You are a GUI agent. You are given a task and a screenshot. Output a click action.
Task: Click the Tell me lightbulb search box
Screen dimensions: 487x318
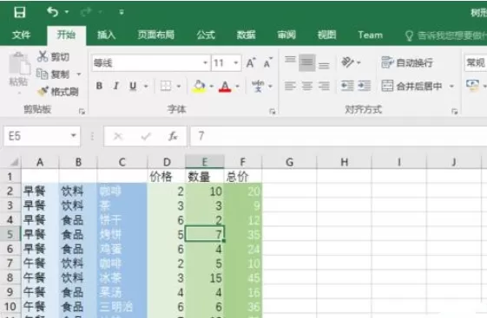point(445,36)
